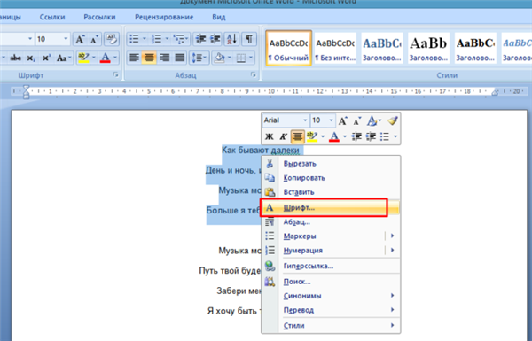This screenshot has width=532, height=341.
Task: Click the ribbon Clear Formatting icon
Action: point(112,39)
